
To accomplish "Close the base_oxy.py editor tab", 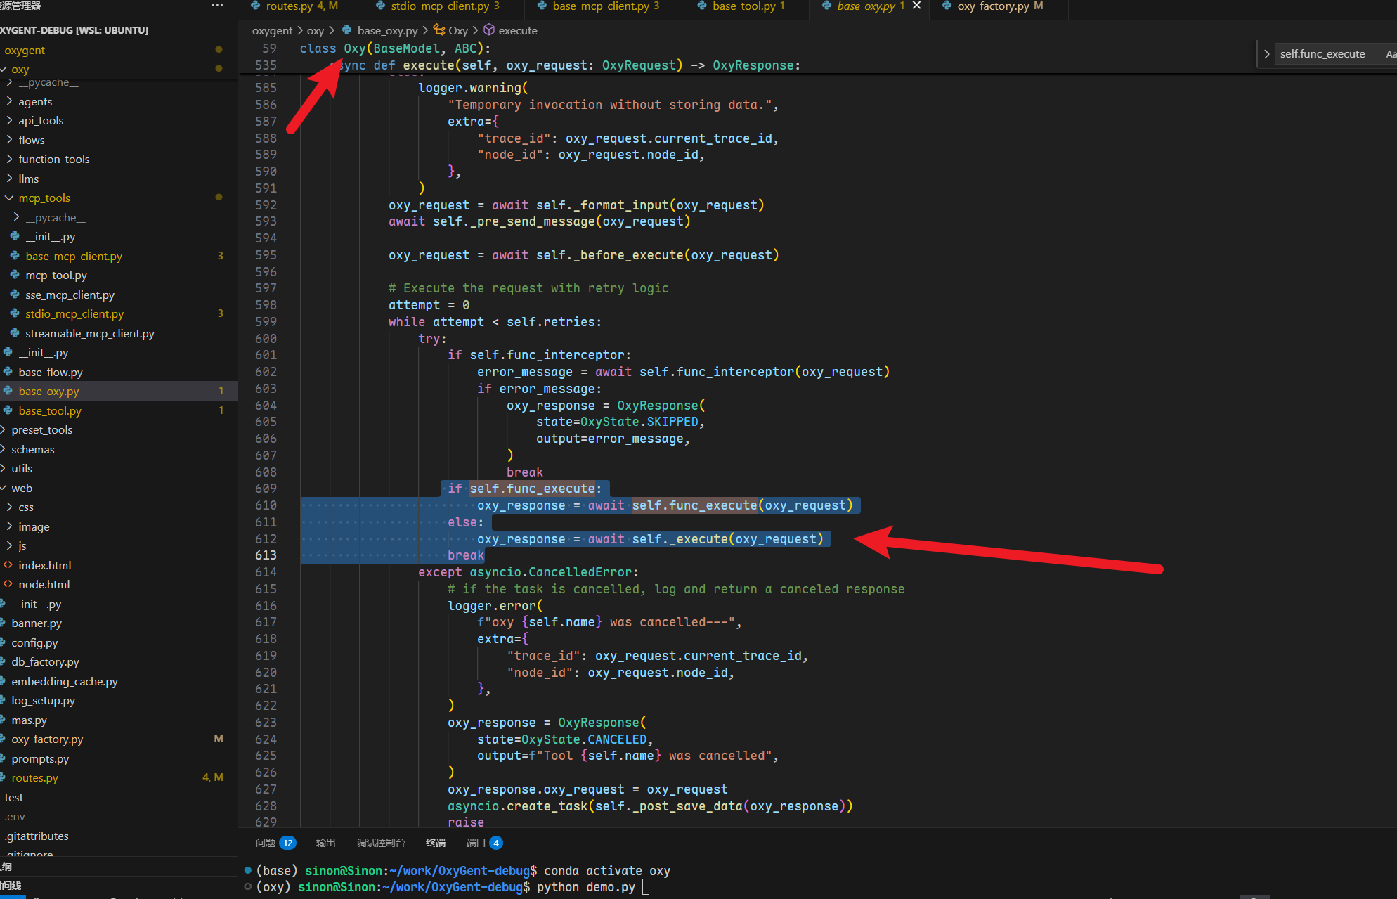I will pyautogui.click(x=916, y=6).
